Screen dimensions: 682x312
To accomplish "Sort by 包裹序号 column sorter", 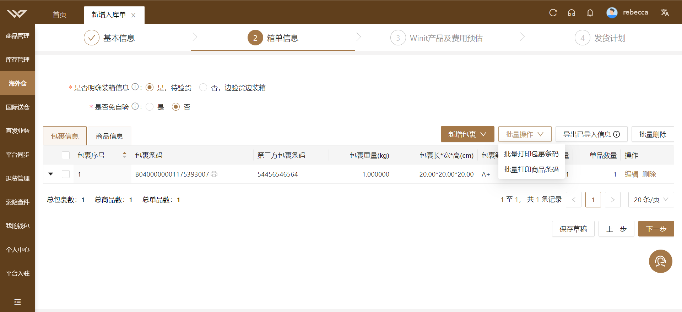I will tap(124, 155).
